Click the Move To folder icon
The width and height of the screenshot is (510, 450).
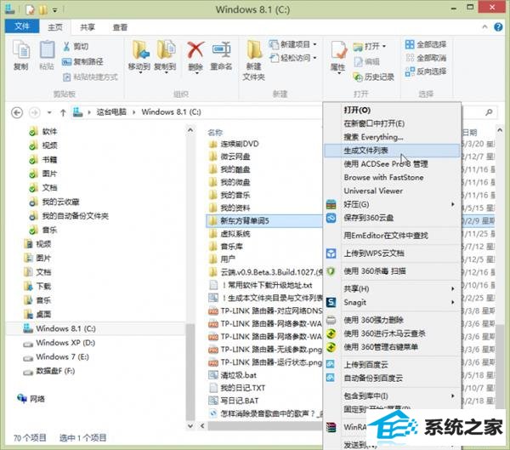(139, 53)
